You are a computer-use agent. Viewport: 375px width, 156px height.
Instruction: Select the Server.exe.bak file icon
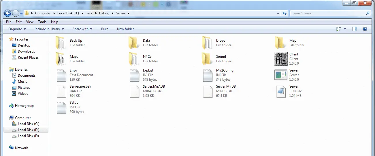coord(61,91)
